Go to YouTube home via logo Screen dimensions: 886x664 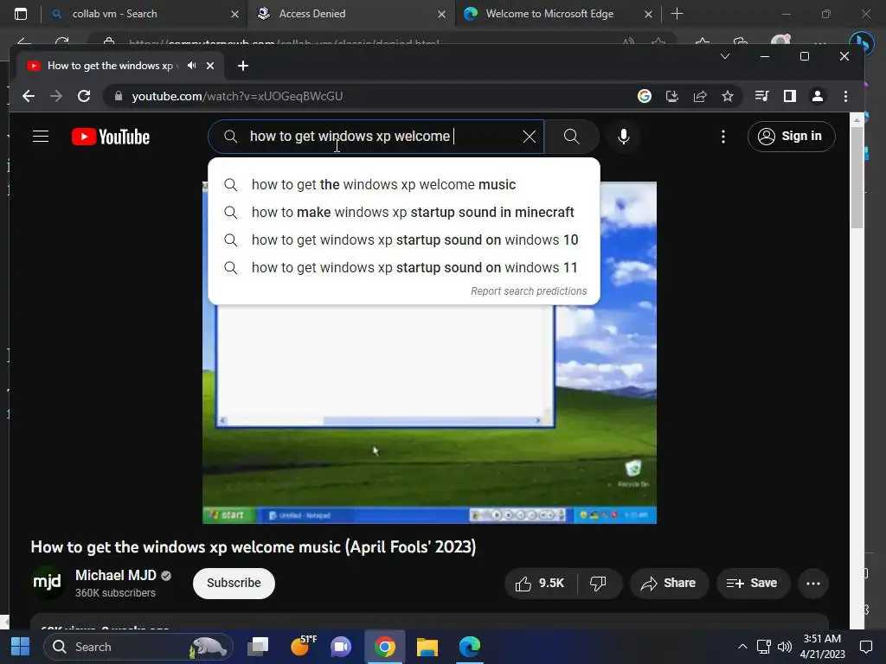(x=111, y=137)
